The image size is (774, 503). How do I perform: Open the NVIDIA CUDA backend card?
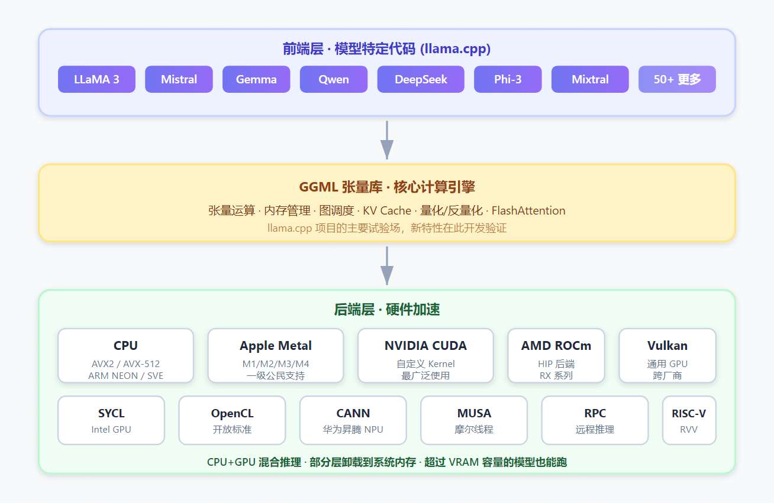pyautogui.click(x=425, y=356)
